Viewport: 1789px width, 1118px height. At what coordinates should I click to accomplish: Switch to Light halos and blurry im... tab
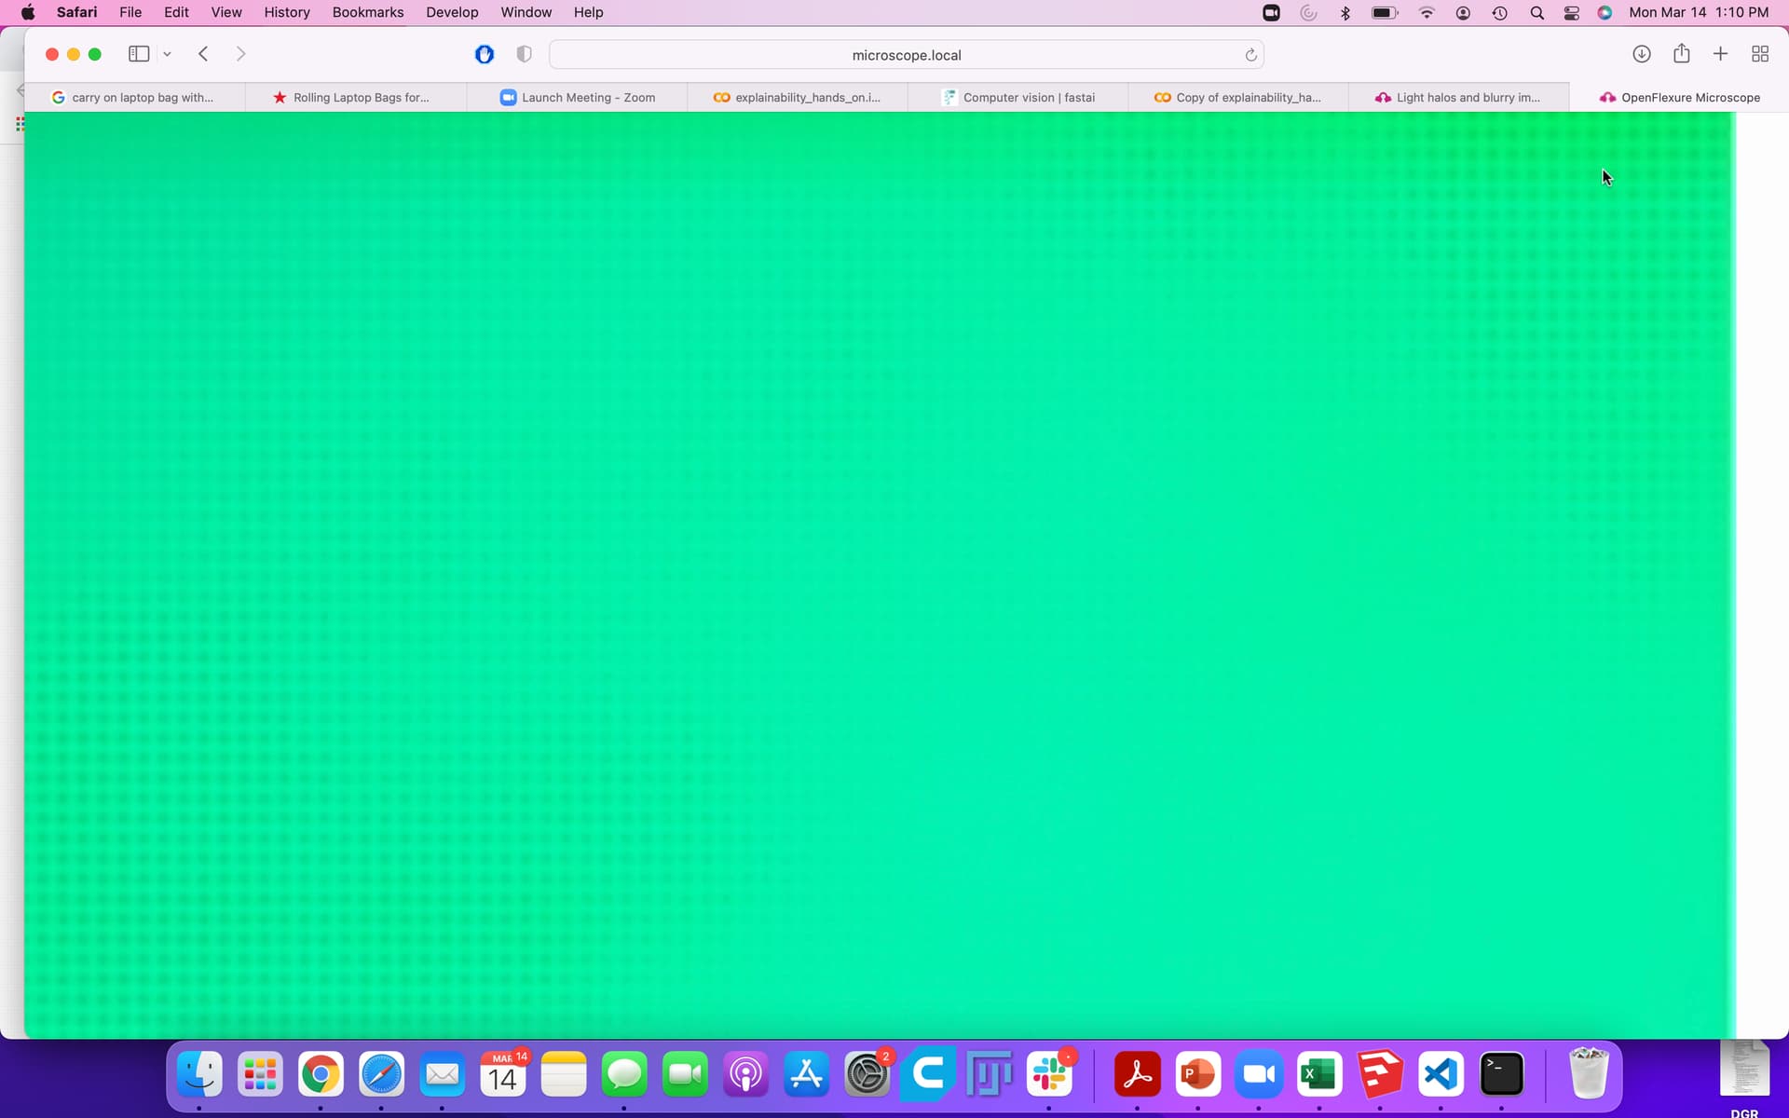[x=1459, y=97]
